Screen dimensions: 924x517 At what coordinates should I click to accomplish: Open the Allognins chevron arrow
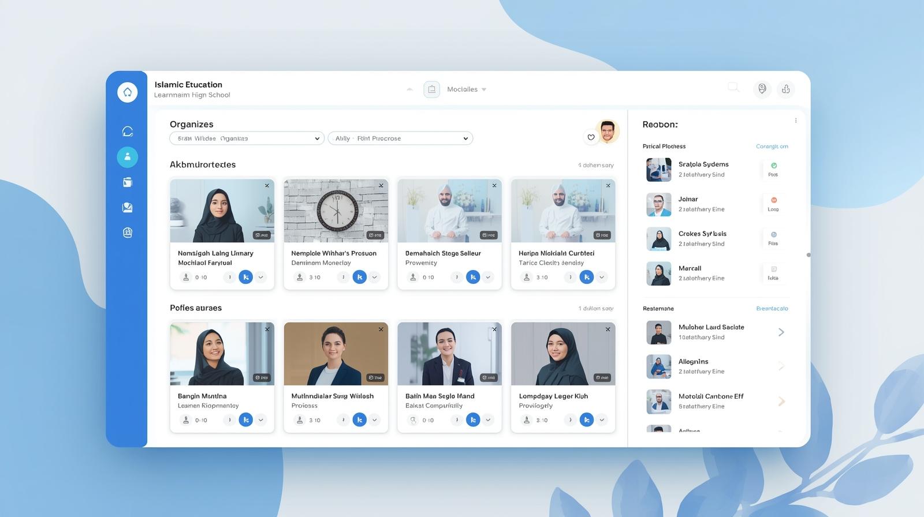coord(781,366)
